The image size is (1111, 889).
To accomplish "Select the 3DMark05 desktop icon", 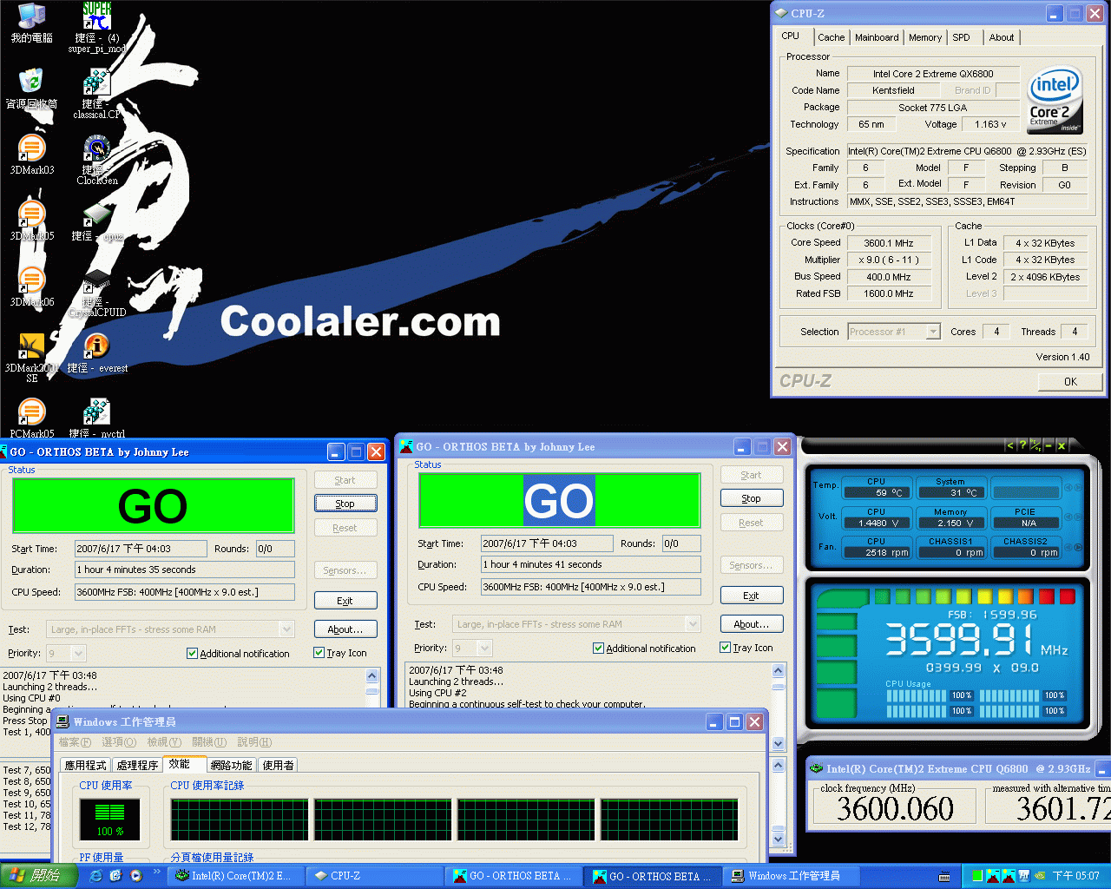I will tap(31, 221).
